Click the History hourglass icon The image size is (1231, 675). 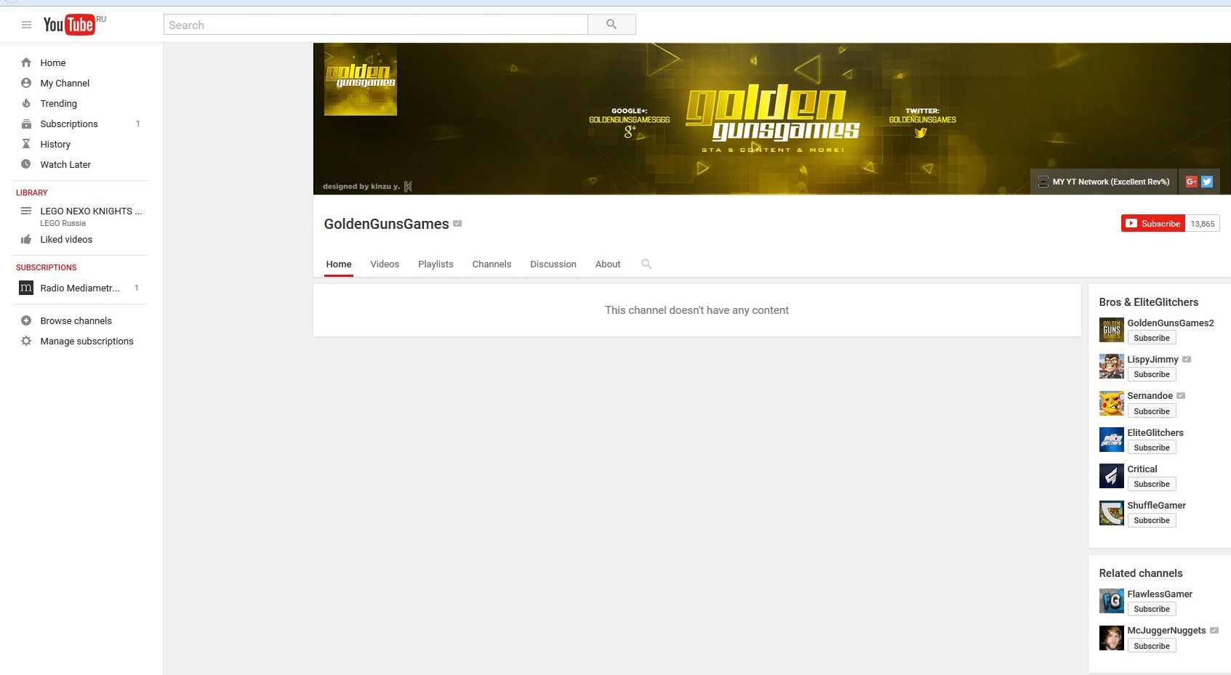click(x=26, y=144)
